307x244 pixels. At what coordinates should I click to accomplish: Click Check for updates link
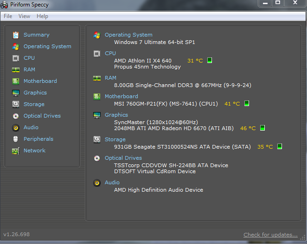click(x=270, y=235)
